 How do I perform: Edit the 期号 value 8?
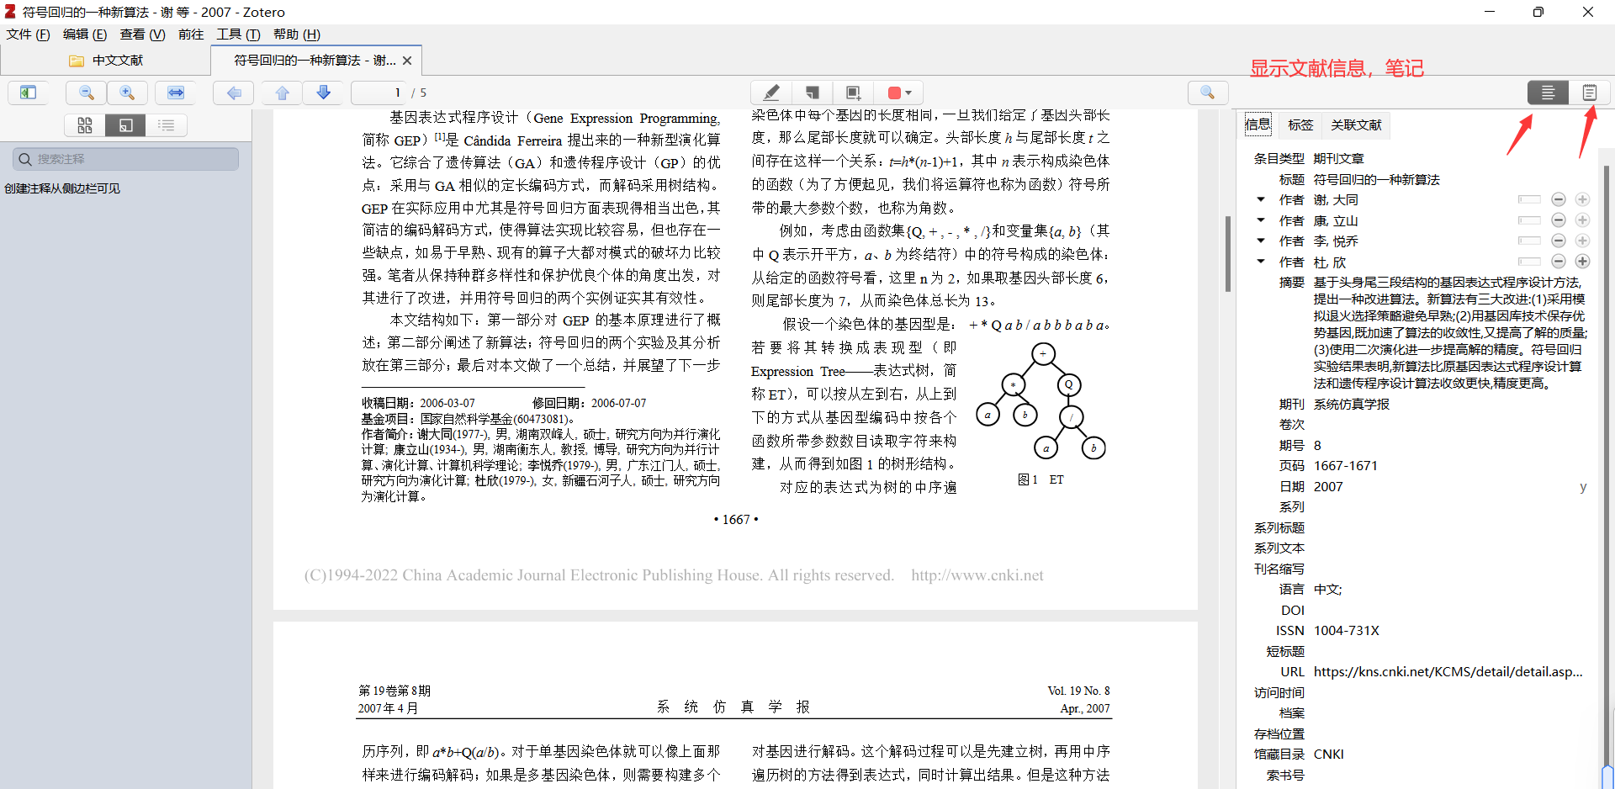pyautogui.click(x=1317, y=445)
